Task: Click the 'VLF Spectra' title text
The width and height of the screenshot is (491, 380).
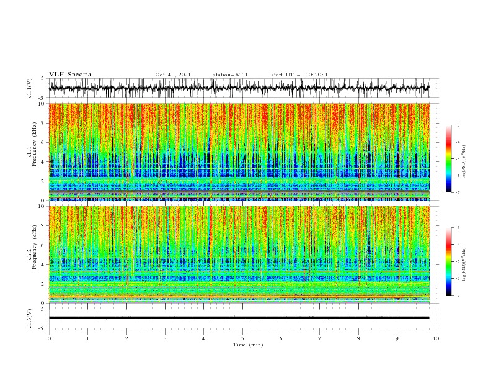Action: [70, 75]
